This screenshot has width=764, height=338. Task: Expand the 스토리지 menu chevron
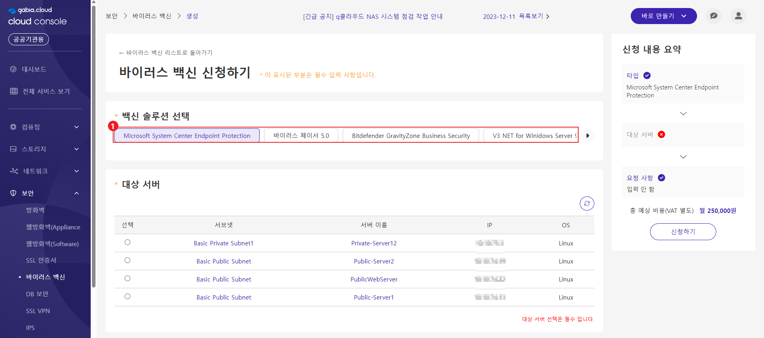[x=77, y=149]
